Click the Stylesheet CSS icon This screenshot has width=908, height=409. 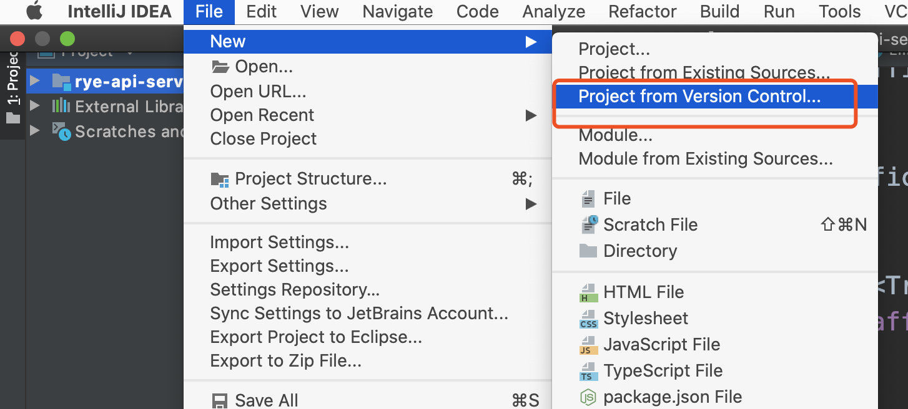pyautogui.click(x=589, y=319)
